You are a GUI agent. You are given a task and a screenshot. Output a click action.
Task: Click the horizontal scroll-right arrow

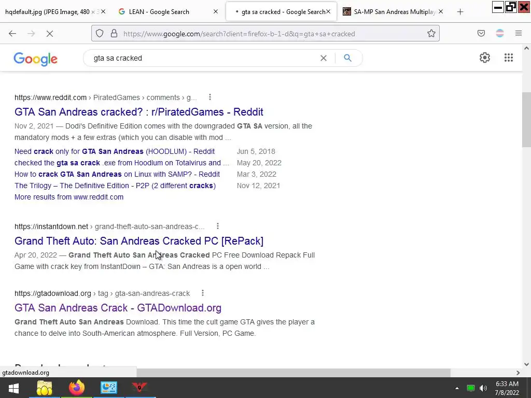tap(518, 373)
